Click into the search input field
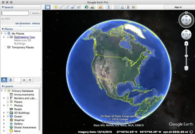Image resolution: width=195 pixels, height=134 pixels. pyautogui.click(x=15, y=13)
